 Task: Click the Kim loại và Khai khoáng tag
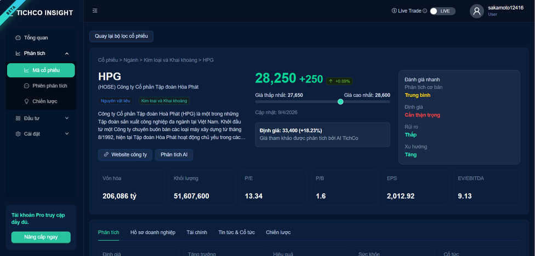[163, 101]
